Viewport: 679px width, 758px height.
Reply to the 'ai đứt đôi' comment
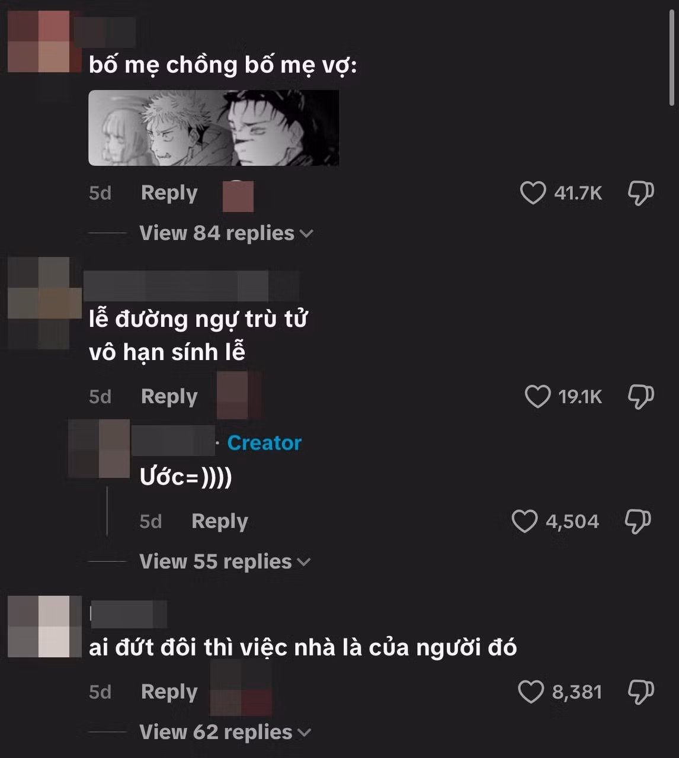click(x=169, y=692)
